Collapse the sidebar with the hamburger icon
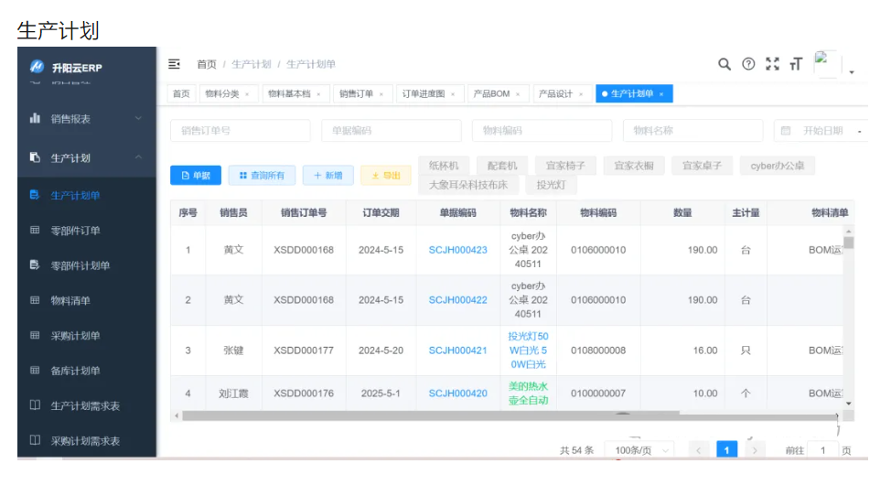The height and width of the screenshot is (496, 891). [174, 64]
